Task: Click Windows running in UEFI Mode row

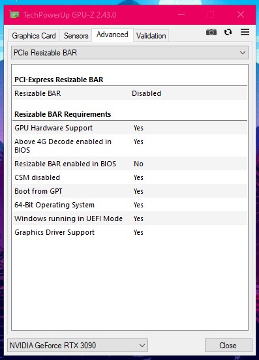Action: click(130, 218)
